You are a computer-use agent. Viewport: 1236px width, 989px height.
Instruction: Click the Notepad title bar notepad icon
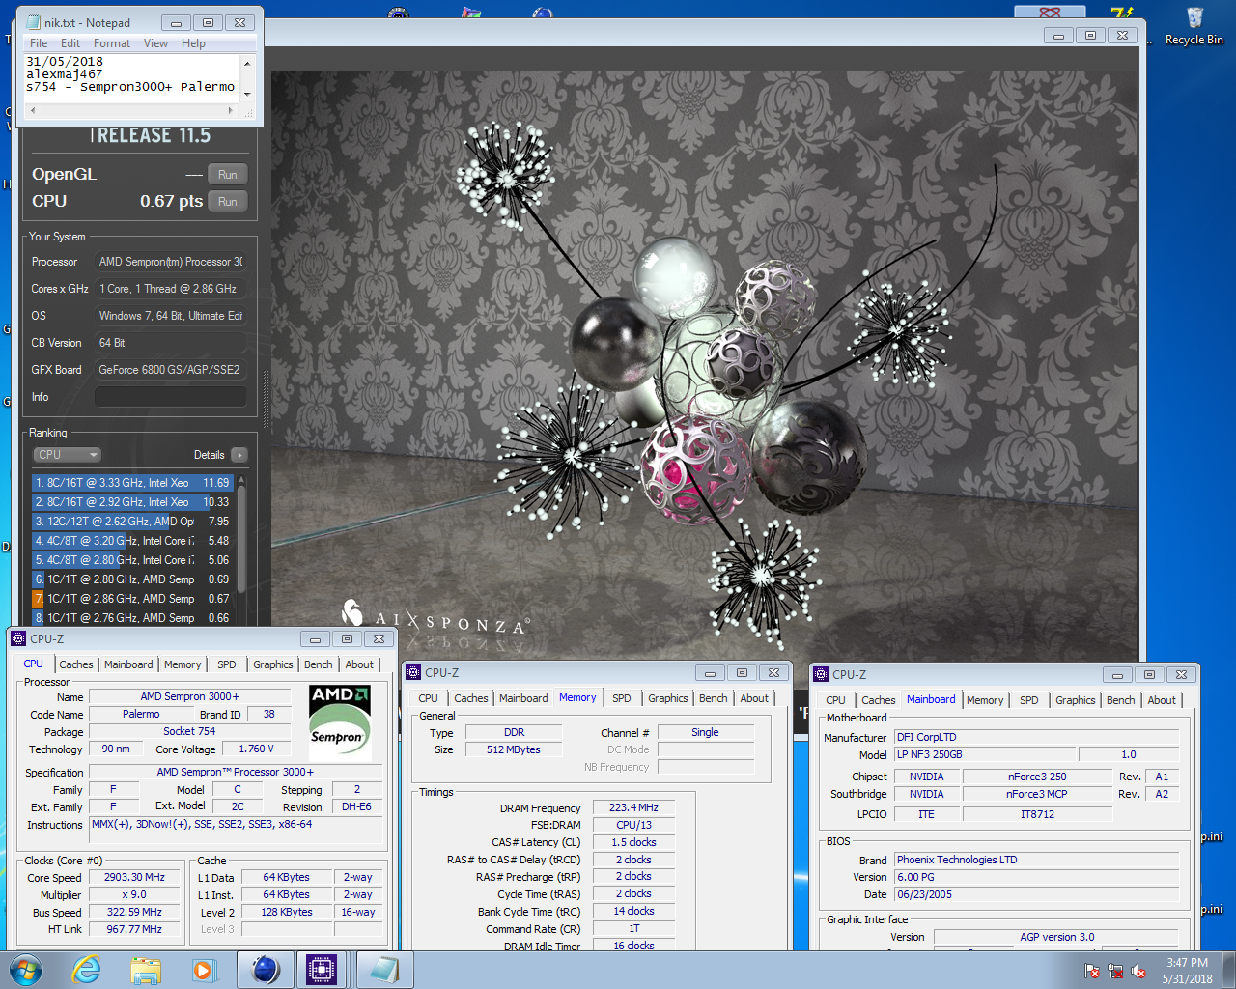[x=33, y=22]
